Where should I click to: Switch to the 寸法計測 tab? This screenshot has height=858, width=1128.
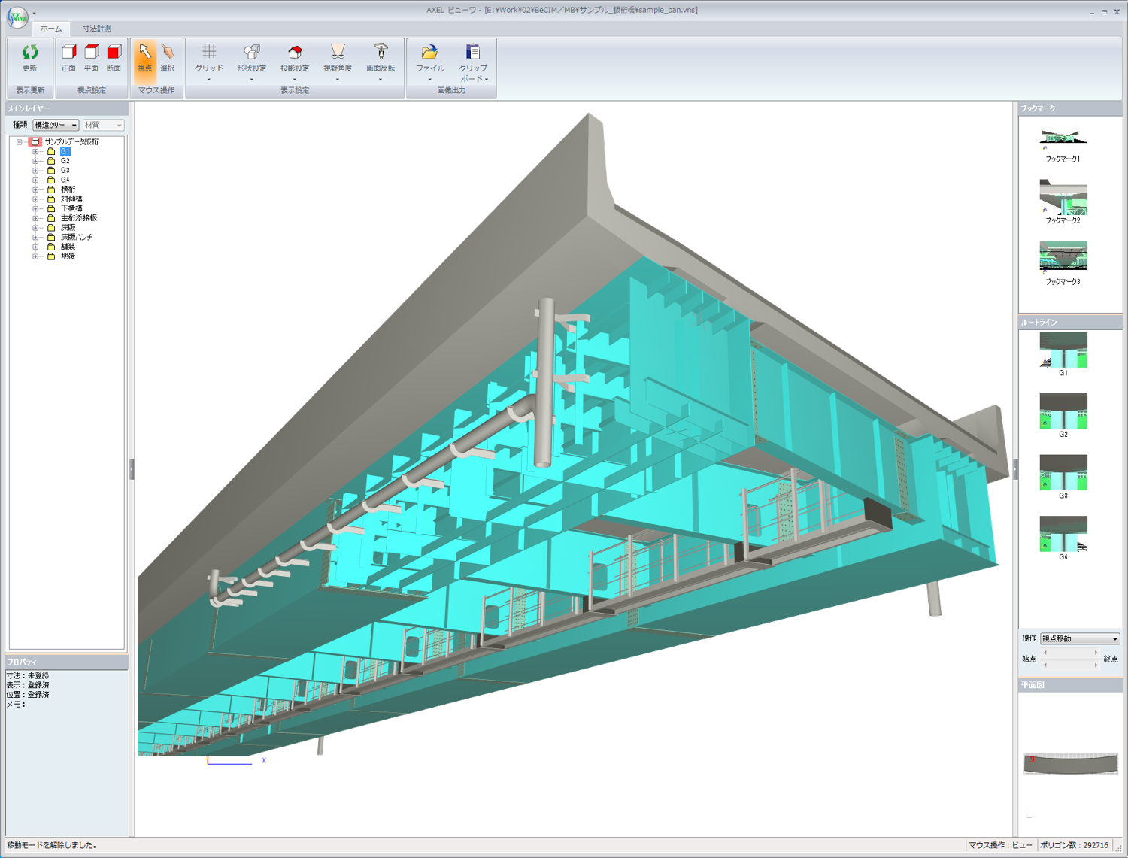point(97,29)
